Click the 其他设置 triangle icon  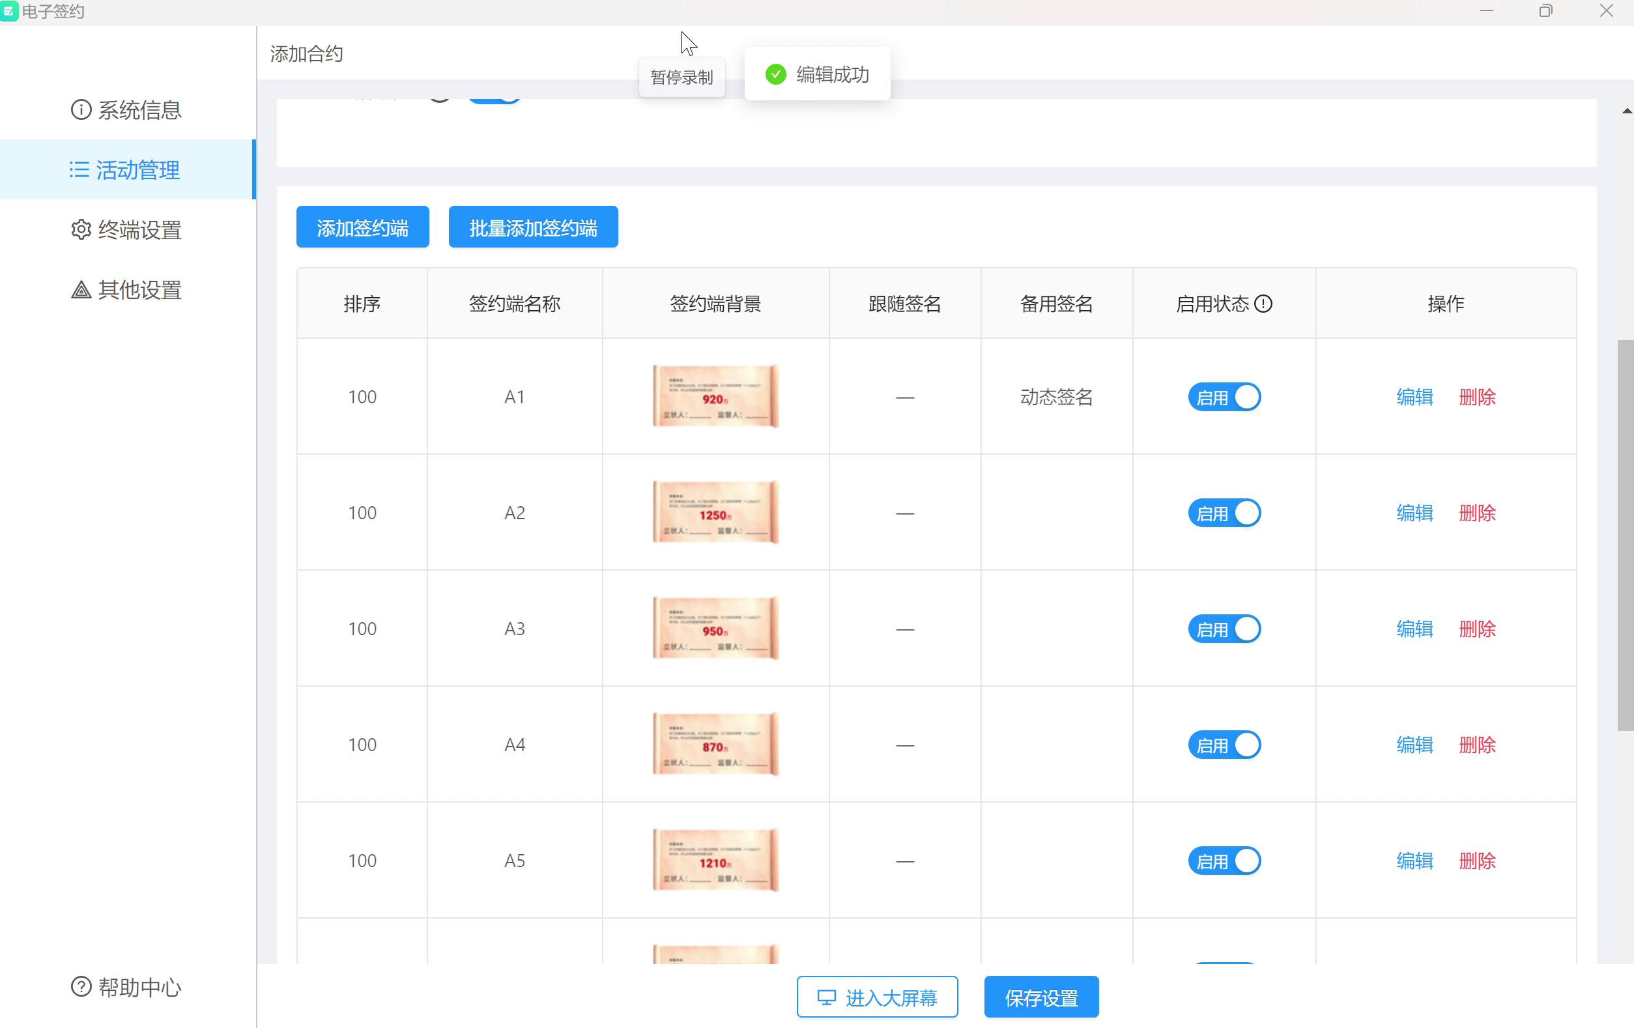[81, 290]
